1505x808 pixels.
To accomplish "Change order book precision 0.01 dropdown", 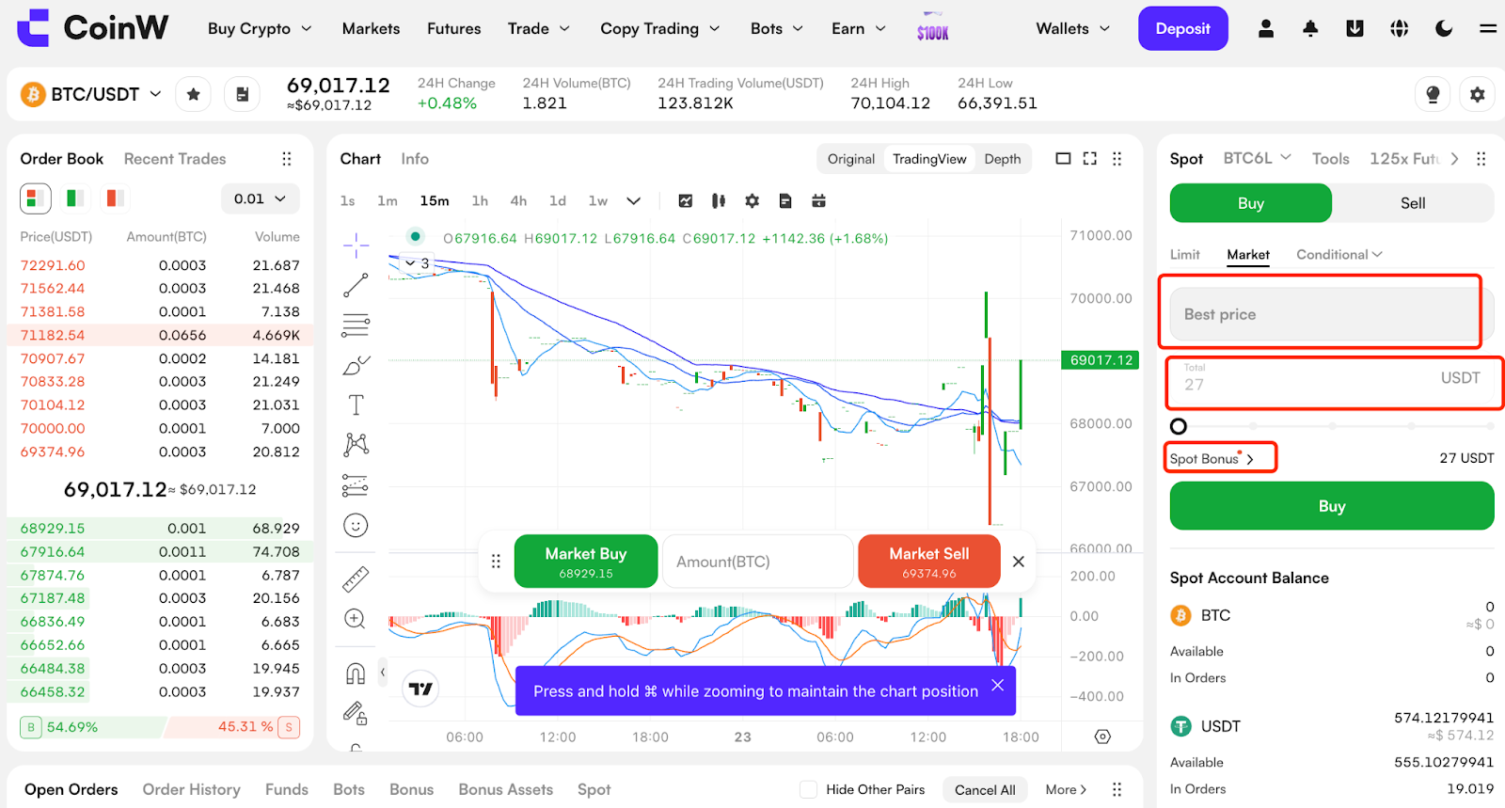I will pos(261,198).
